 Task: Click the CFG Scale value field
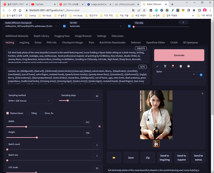click(97, 168)
